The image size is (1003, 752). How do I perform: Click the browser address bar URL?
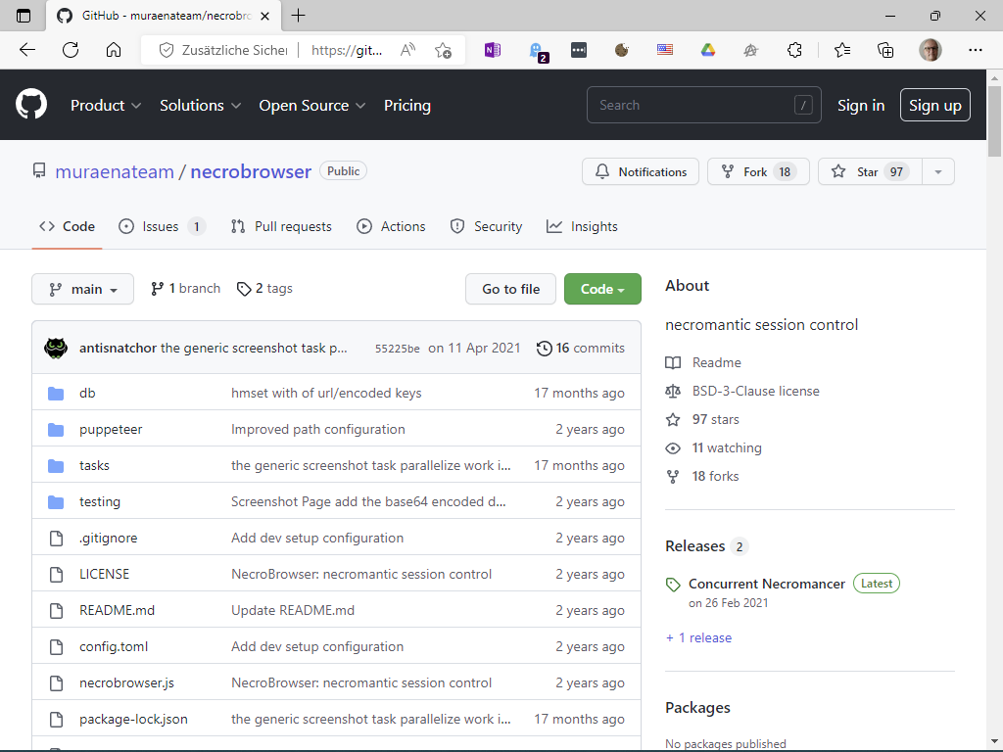click(347, 50)
